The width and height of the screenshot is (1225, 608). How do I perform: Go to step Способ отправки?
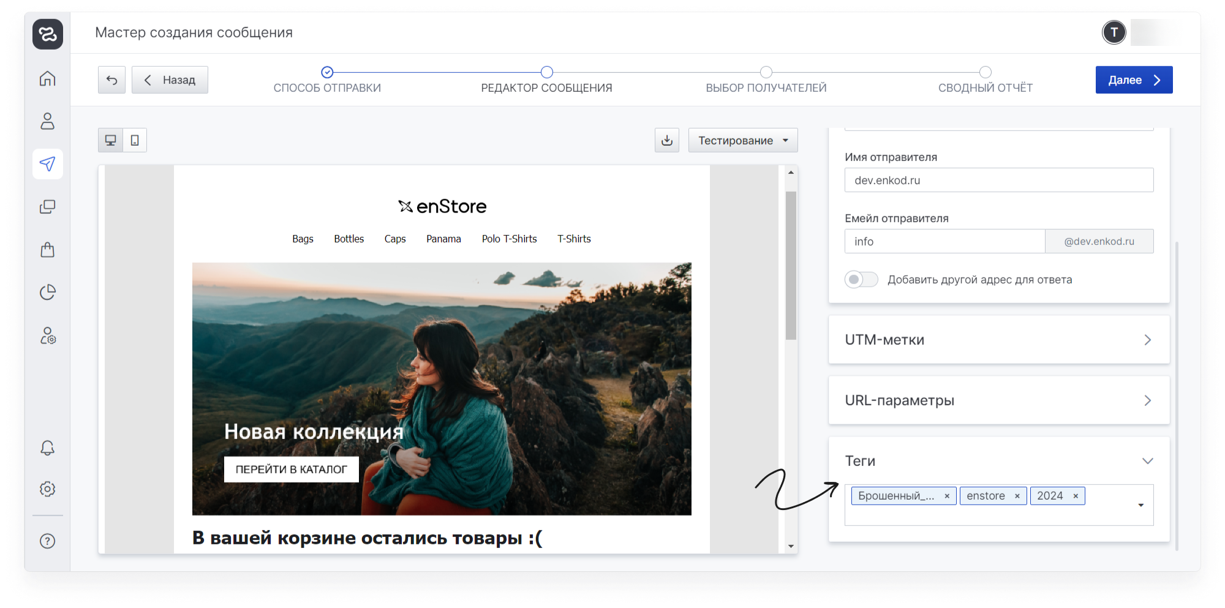327,81
